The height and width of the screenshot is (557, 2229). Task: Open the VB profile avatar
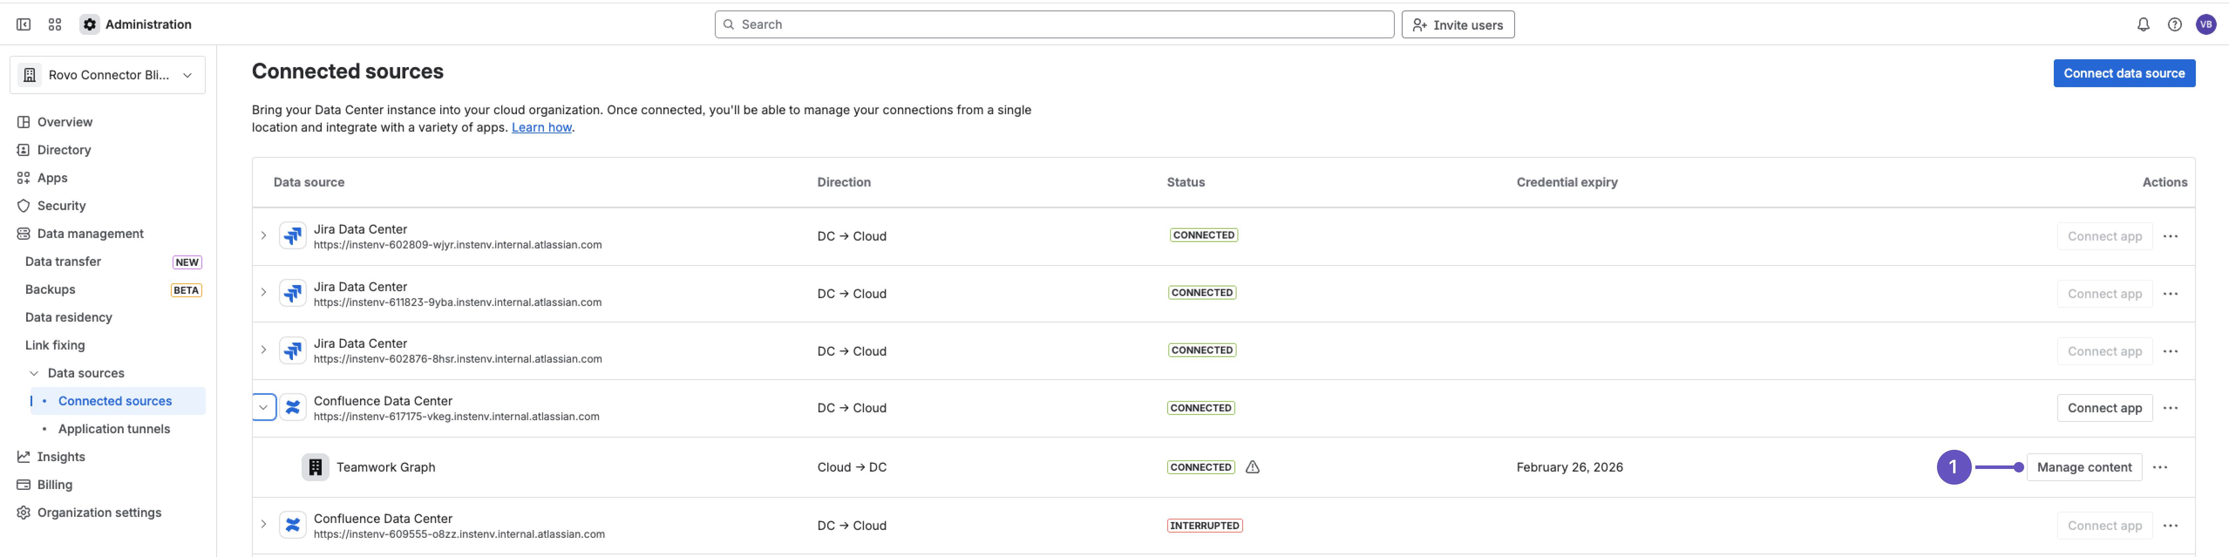pos(2205,24)
